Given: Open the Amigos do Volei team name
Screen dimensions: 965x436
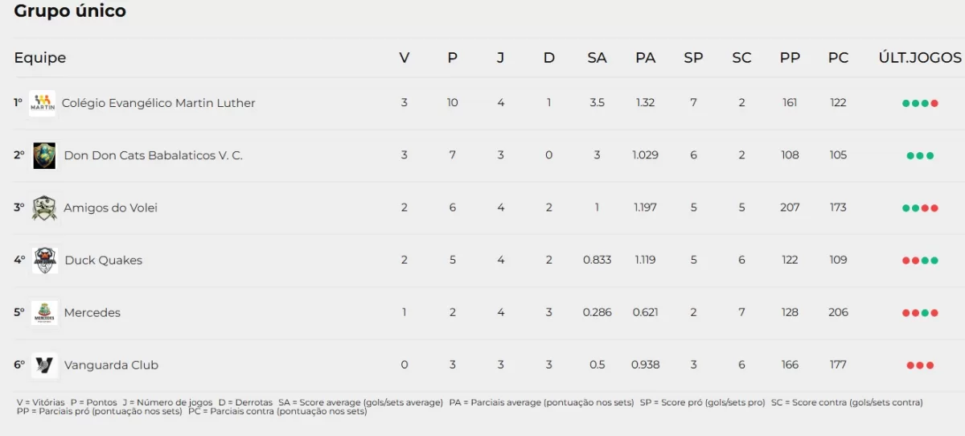Looking at the screenshot, I should [x=110, y=208].
